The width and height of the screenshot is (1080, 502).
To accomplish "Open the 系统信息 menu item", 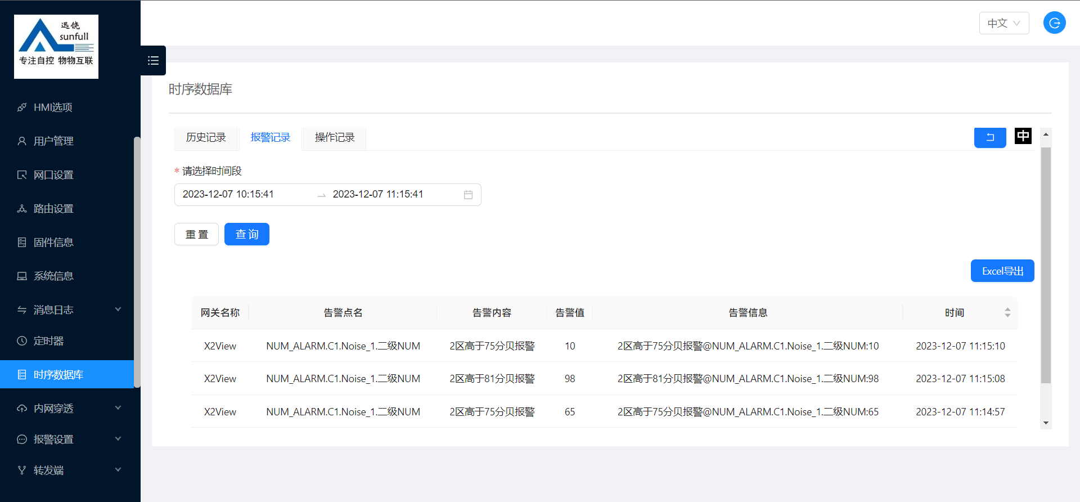I will click(x=67, y=276).
